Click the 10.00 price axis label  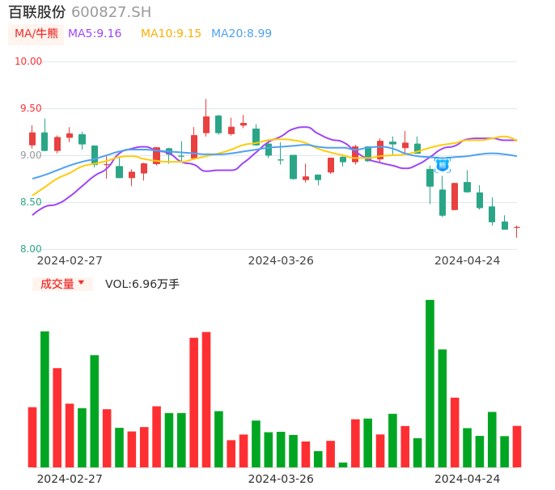(x=28, y=61)
